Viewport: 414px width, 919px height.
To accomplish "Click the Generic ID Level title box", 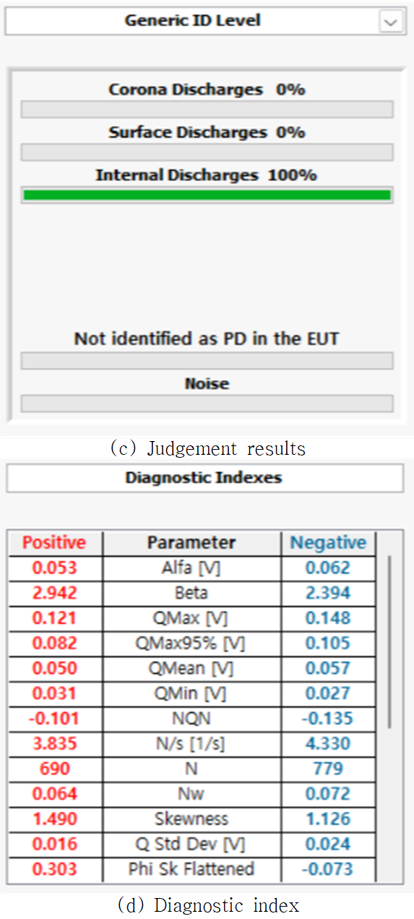I will tap(192, 21).
